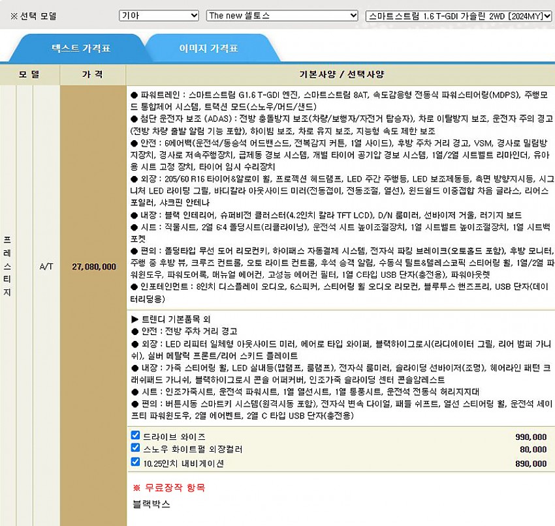Viewport: 555px width, 526px height.
Task: Click the 가격 column header
Action: tap(92, 74)
